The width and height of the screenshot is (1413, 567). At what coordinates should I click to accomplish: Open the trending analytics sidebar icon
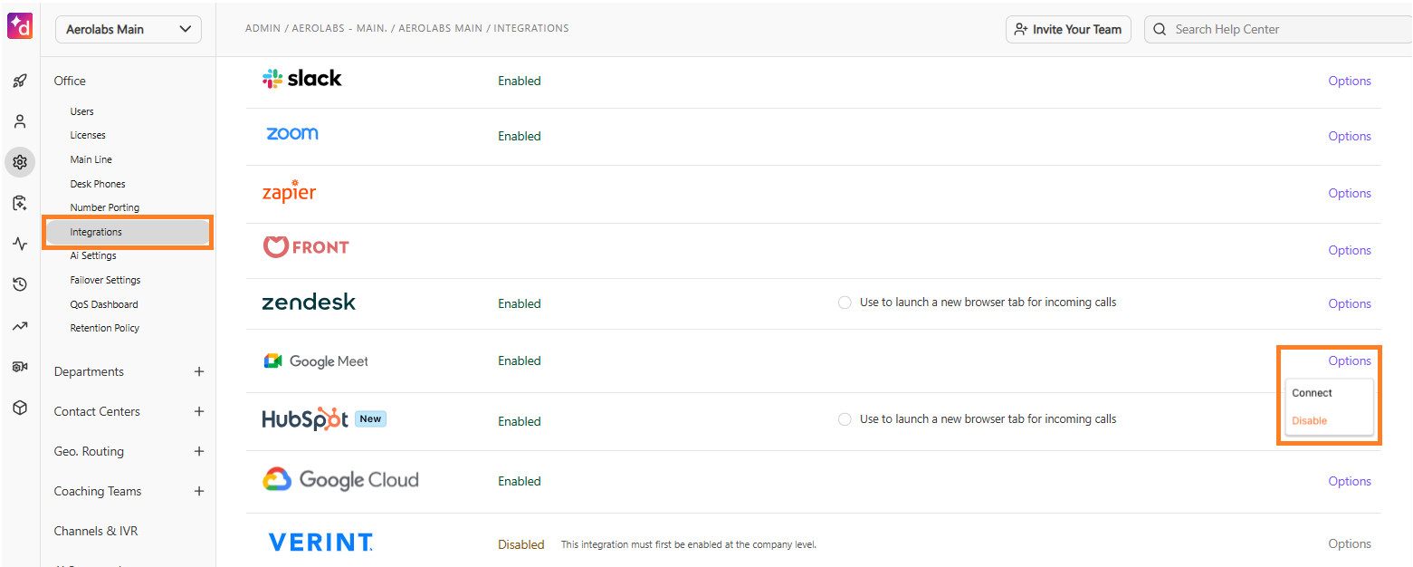(x=20, y=325)
